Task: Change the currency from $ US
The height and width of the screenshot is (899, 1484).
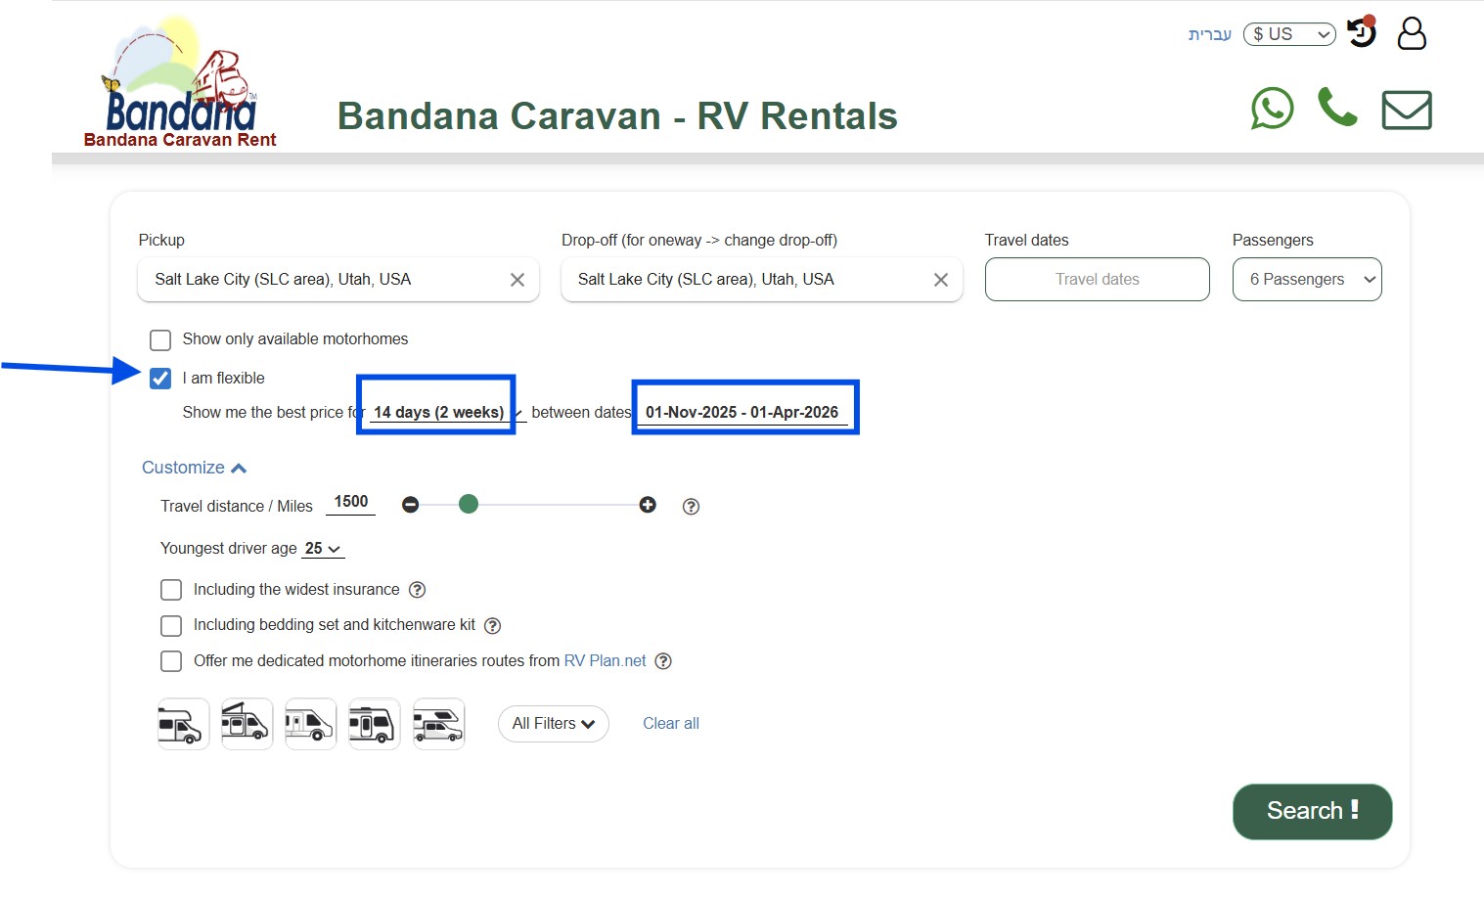Action: pyautogui.click(x=1288, y=33)
